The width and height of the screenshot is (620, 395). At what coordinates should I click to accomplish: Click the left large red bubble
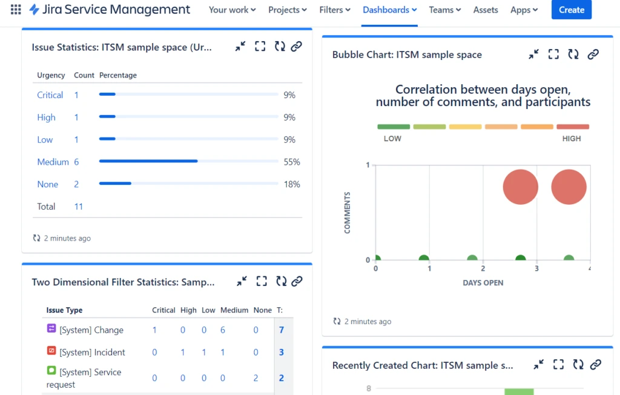(520, 187)
